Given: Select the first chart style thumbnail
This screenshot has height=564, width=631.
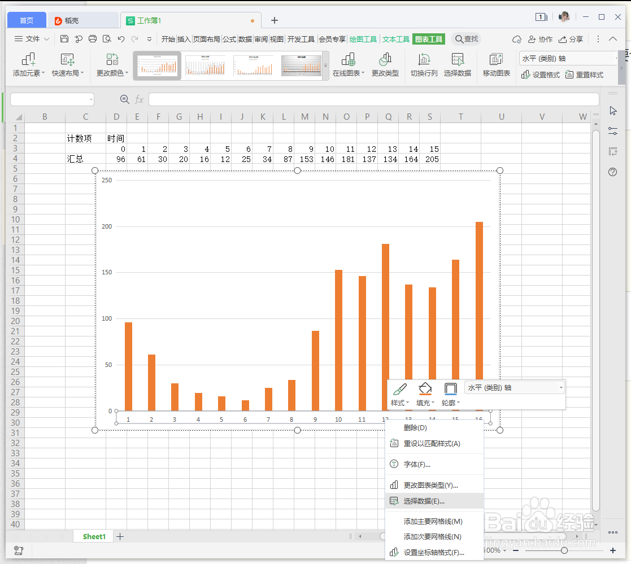Looking at the screenshot, I should (157, 65).
